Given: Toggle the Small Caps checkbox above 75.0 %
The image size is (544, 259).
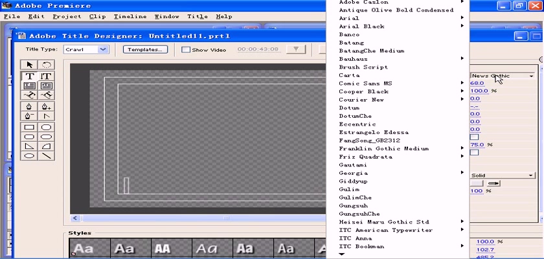Looking at the screenshot, I should 474,137.
